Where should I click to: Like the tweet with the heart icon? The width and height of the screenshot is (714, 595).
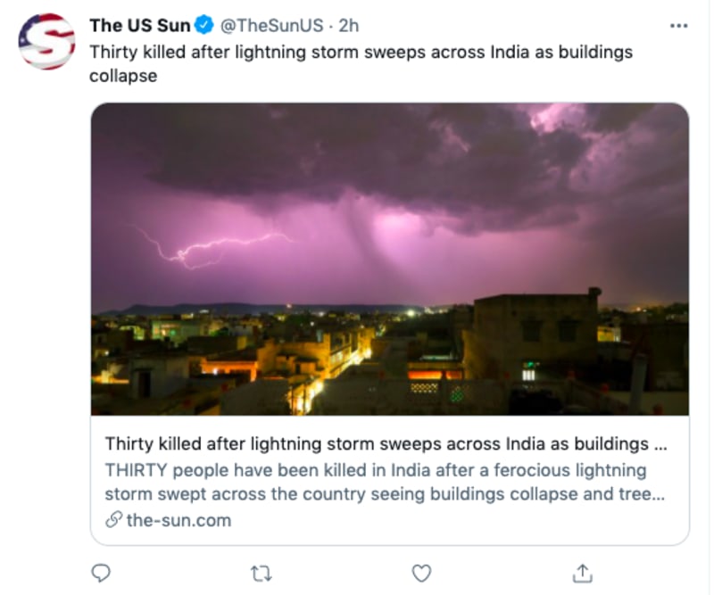click(x=421, y=573)
